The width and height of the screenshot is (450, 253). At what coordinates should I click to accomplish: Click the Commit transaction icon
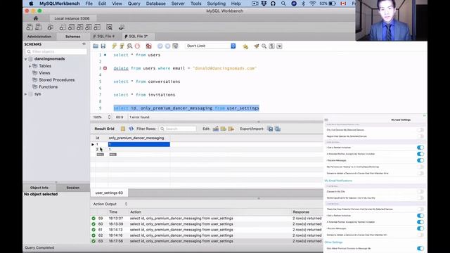point(160,46)
